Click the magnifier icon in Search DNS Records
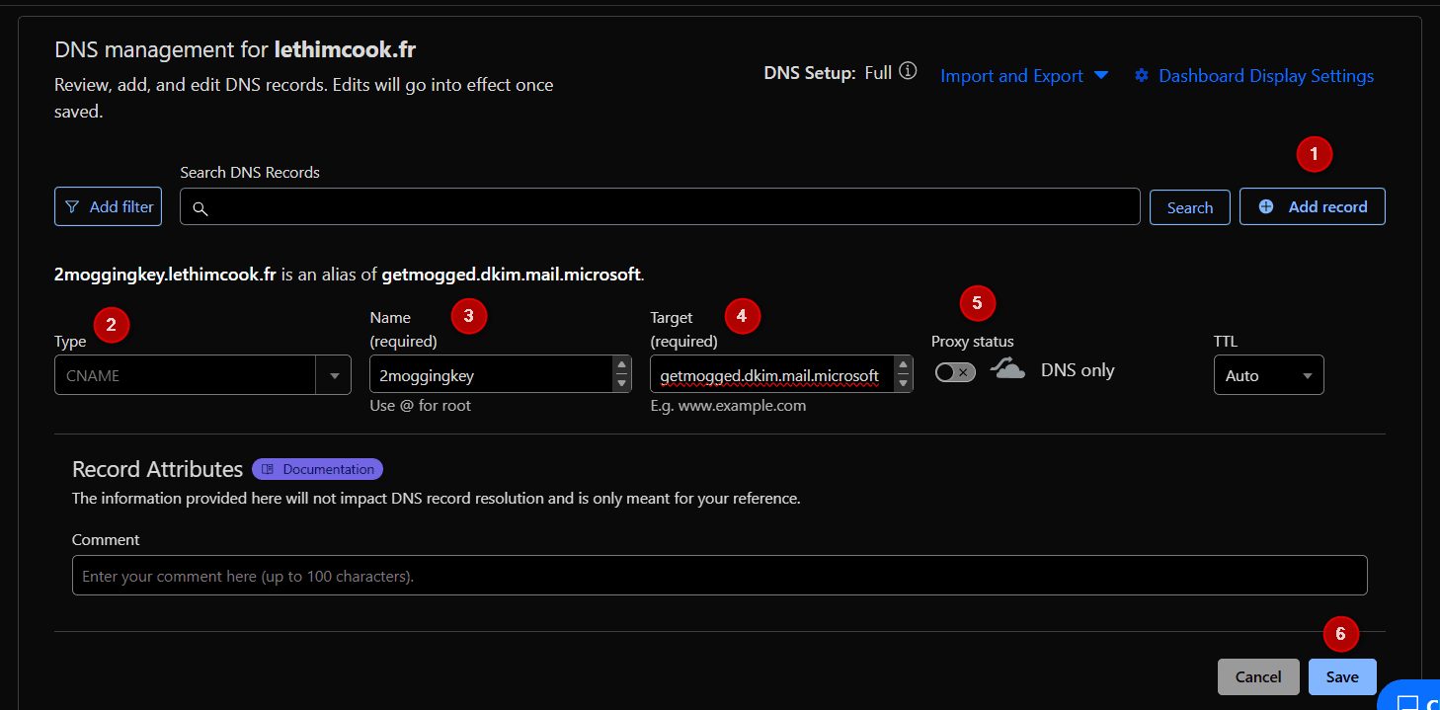The height and width of the screenshot is (710, 1440). (201, 209)
